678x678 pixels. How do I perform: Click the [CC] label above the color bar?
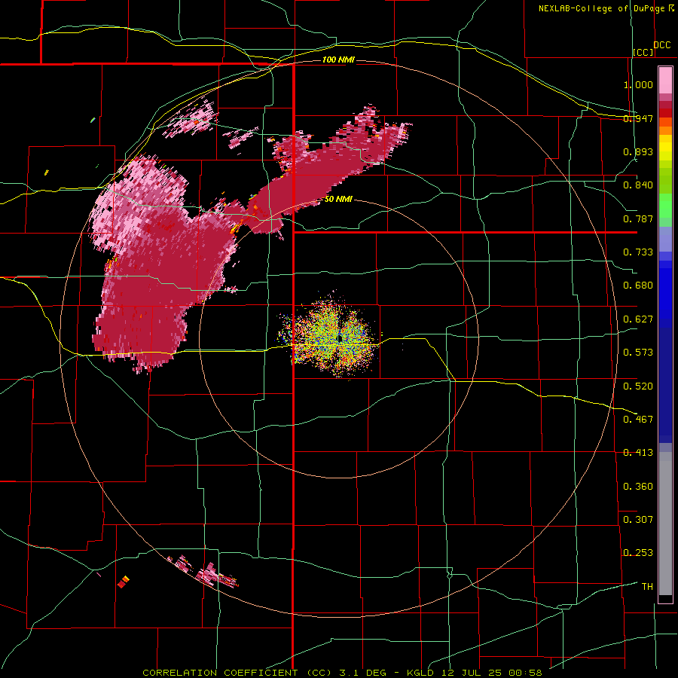pos(643,52)
